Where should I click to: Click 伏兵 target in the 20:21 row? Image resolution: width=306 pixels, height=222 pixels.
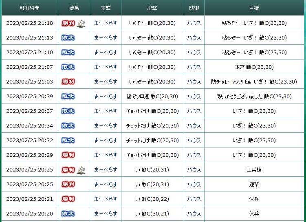254,199
